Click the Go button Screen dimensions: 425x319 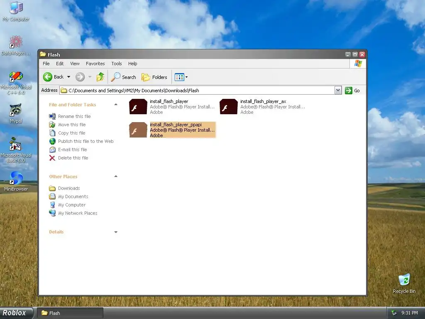click(352, 90)
